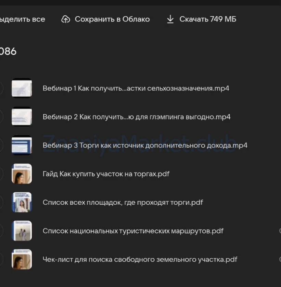This screenshot has width=281, height=287.
Task: Open the Вебинар 3 Торги video thumbnail
Action: pos(22,145)
